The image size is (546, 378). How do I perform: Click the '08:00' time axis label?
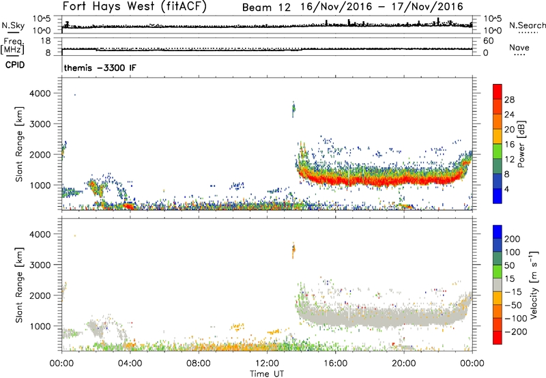point(199,364)
